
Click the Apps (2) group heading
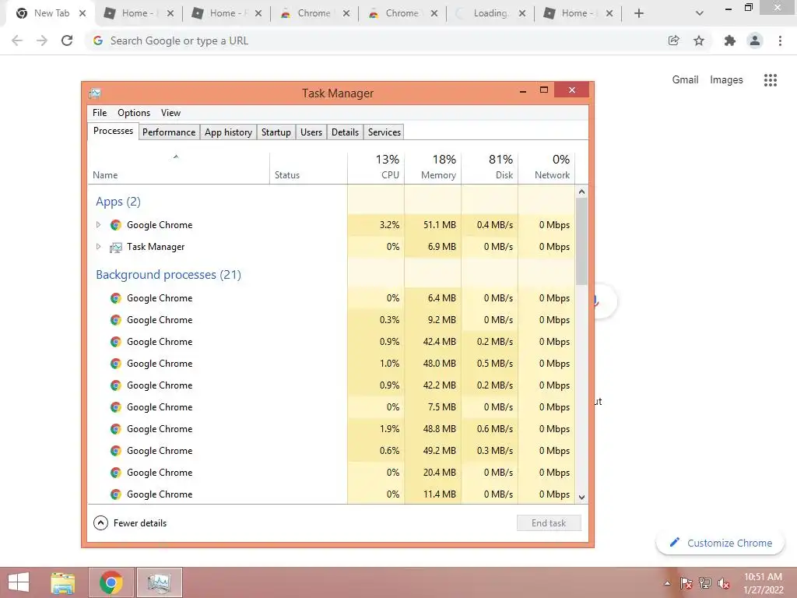point(118,202)
